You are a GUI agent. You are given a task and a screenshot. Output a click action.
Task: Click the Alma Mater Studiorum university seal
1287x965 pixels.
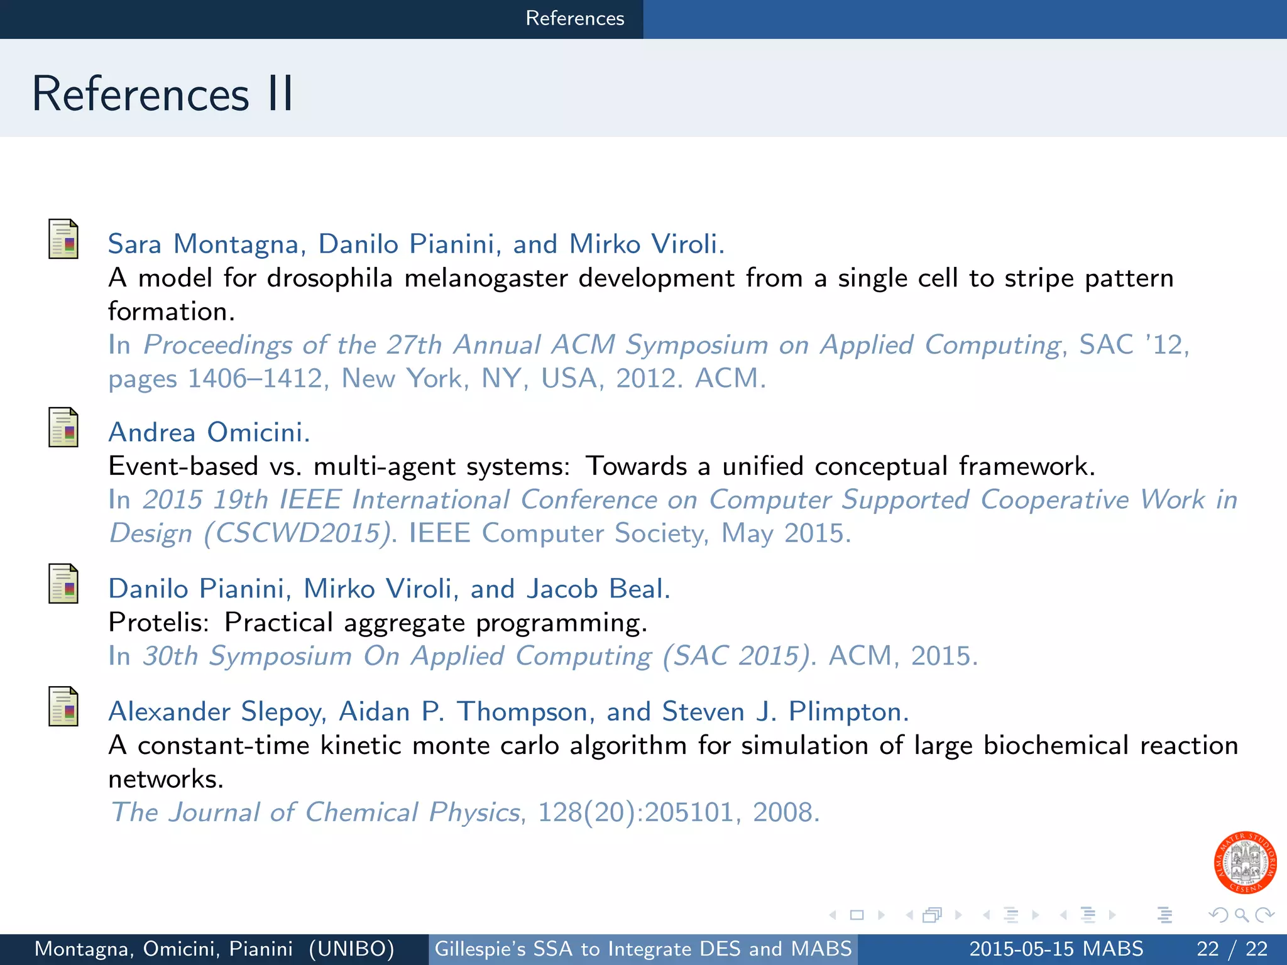point(1245,863)
